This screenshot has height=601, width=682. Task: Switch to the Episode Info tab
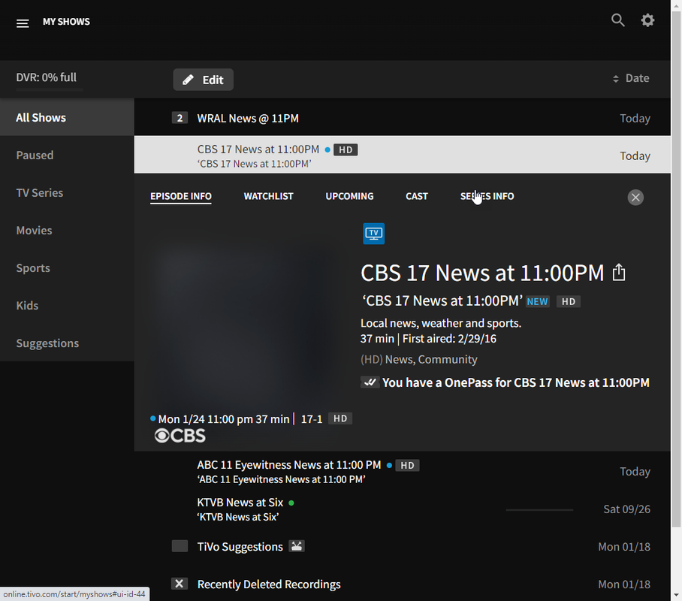click(x=181, y=196)
